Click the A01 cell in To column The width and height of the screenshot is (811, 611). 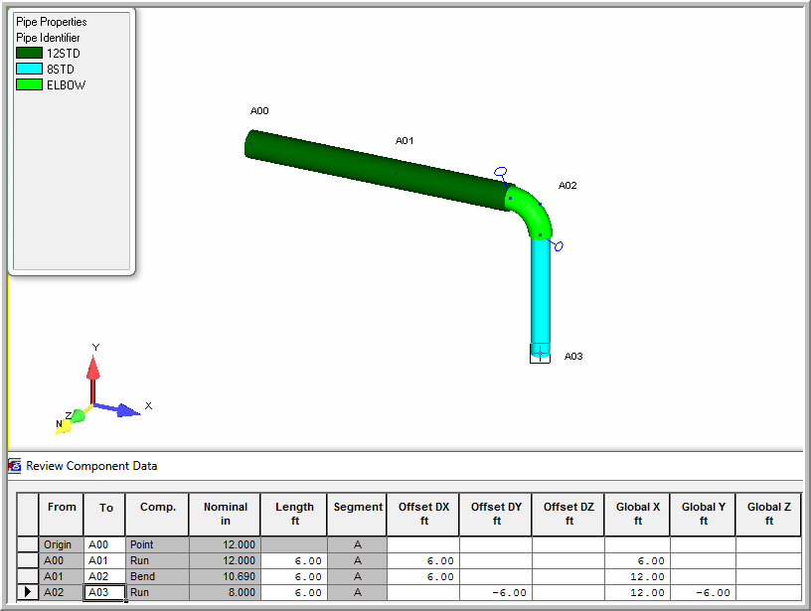point(104,561)
